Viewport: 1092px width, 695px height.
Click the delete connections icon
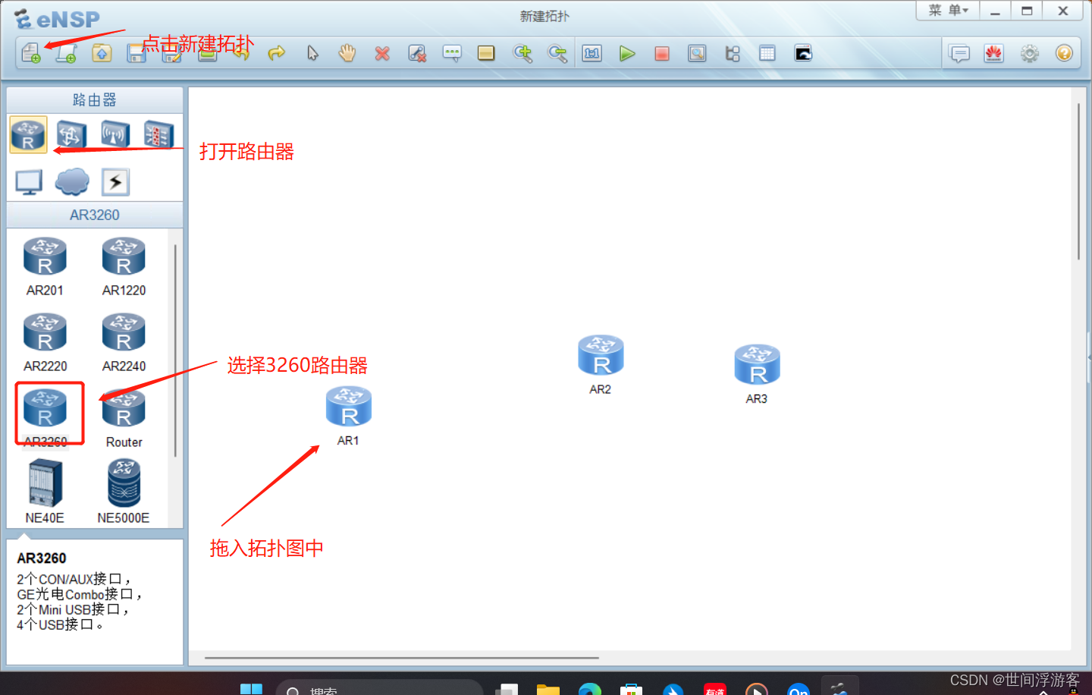point(417,53)
